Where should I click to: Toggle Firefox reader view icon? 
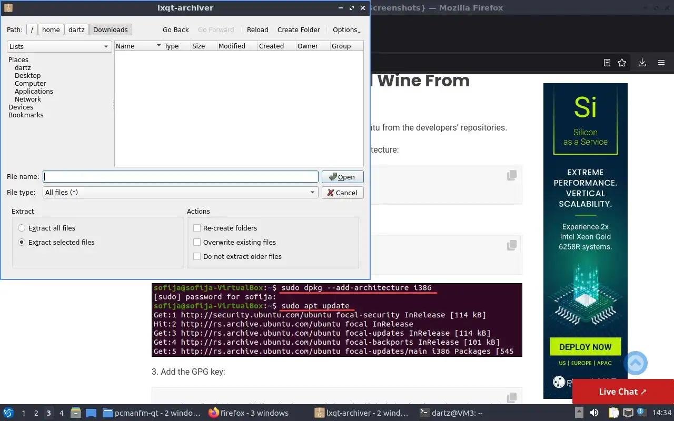[x=607, y=63]
